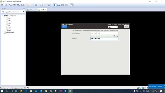Close the rac8 tab
This screenshot has width=165, height=93.
[x=46, y=10]
